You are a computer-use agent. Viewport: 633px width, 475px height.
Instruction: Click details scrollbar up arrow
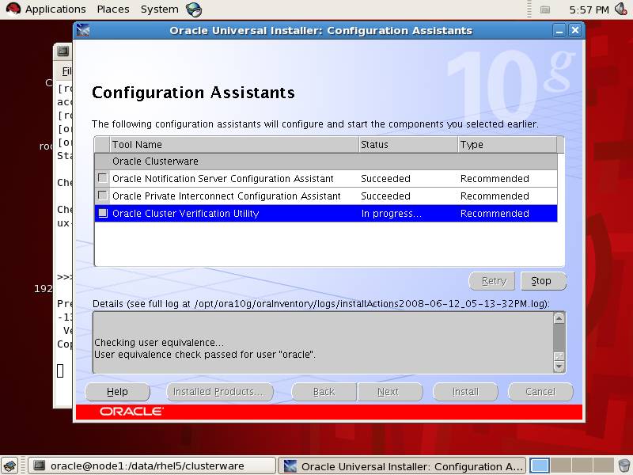click(x=559, y=318)
